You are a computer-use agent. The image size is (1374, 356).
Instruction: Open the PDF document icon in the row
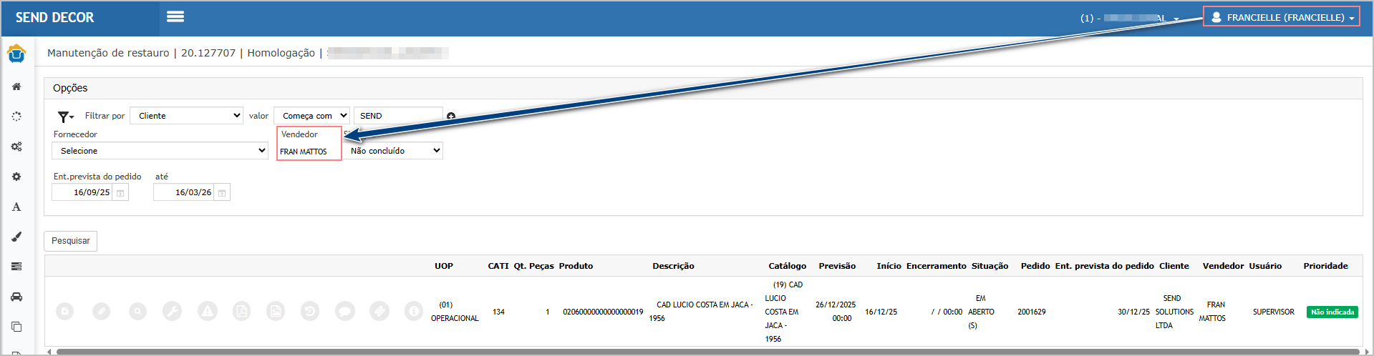[242, 312]
